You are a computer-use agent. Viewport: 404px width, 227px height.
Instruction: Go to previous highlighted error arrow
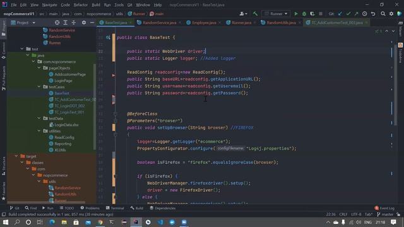click(x=387, y=31)
